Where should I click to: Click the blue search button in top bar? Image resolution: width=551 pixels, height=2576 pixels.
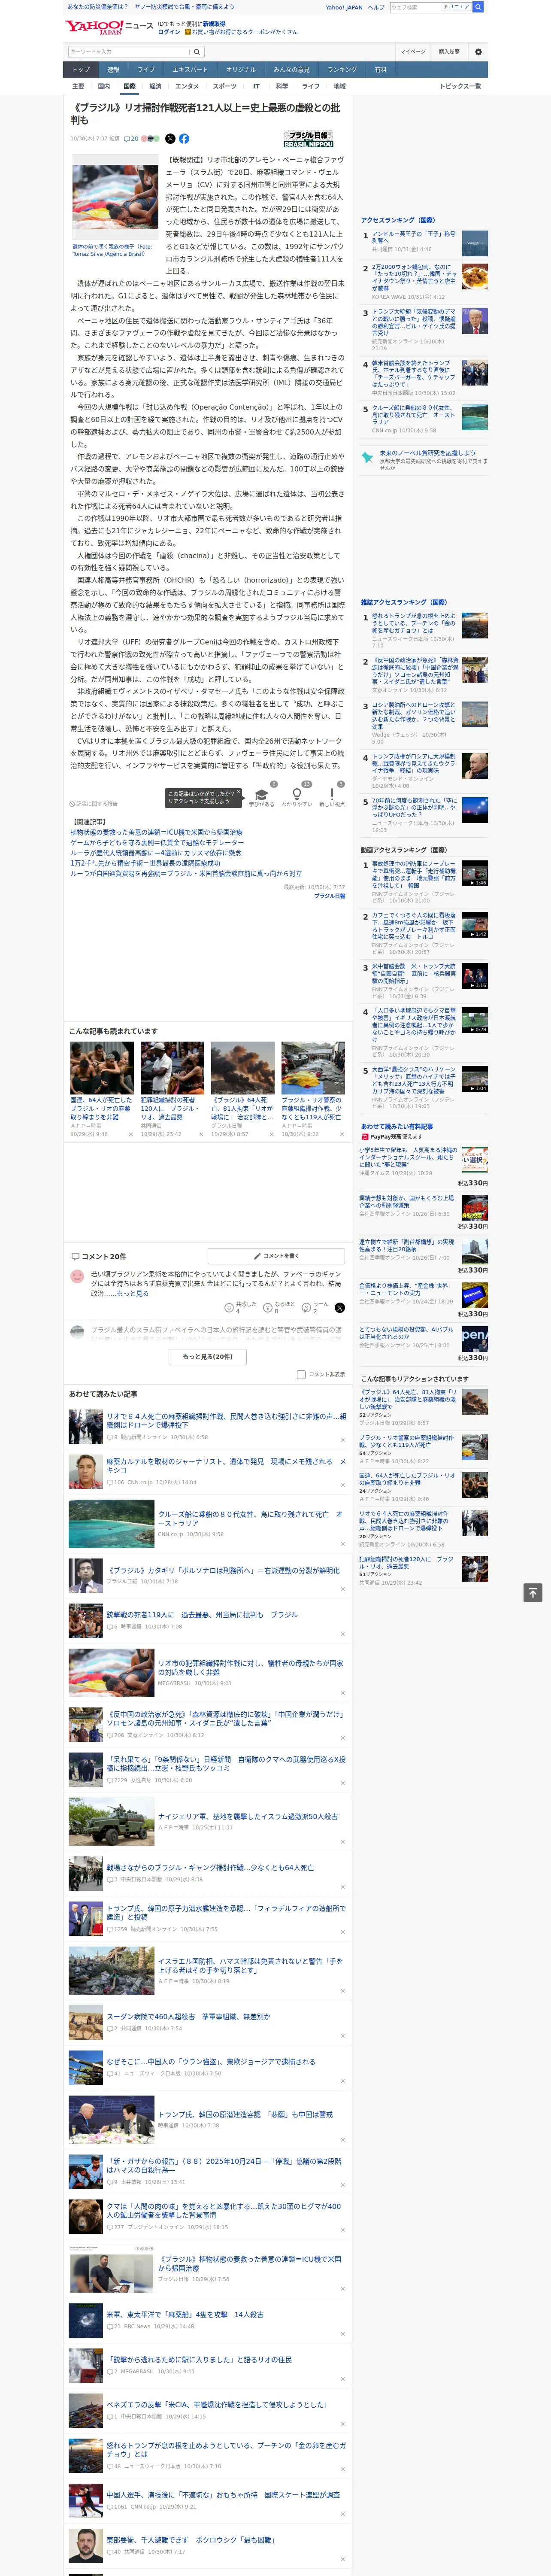click(x=478, y=7)
